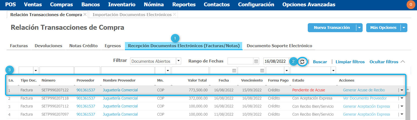Open the Documentos Abiertos filter dropdown
Viewport: 417px width, 120px height.
pos(178,61)
